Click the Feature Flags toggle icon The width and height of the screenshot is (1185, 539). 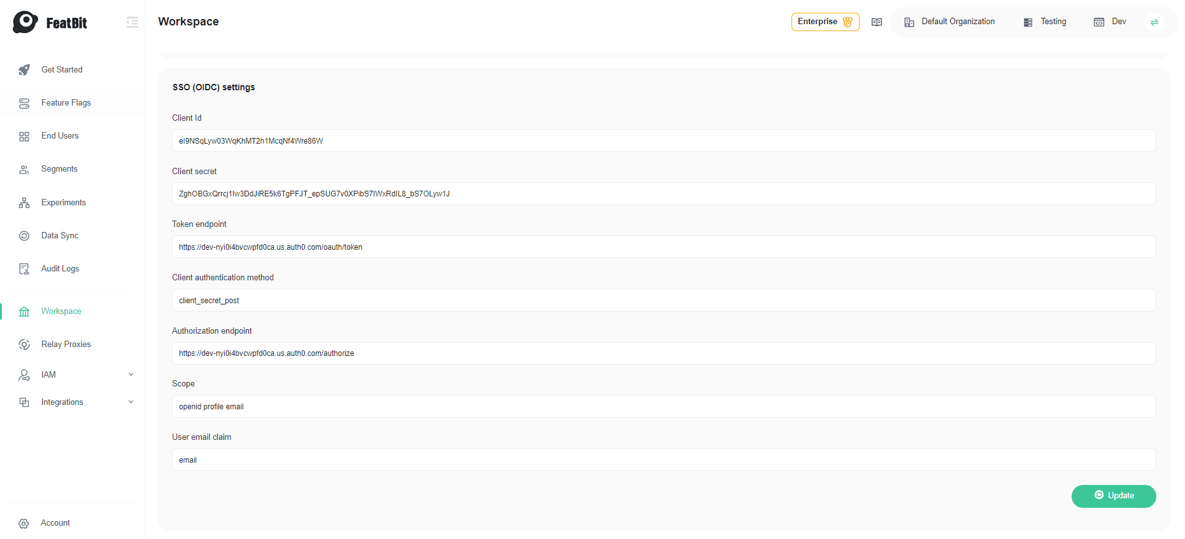click(24, 103)
